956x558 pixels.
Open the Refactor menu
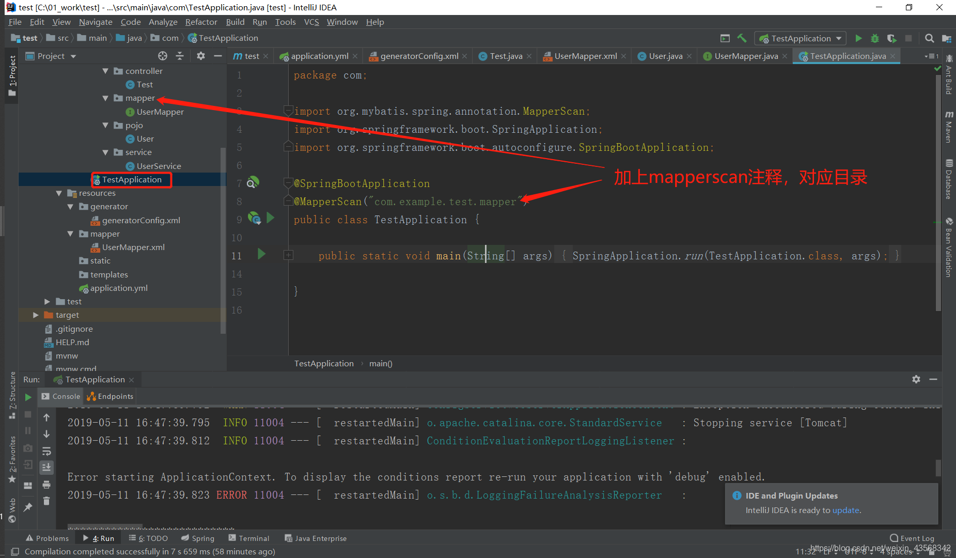[x=201, y=22]
